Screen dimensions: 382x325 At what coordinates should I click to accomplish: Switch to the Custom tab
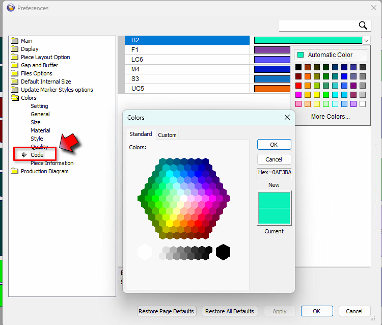[x=167, y=135]
